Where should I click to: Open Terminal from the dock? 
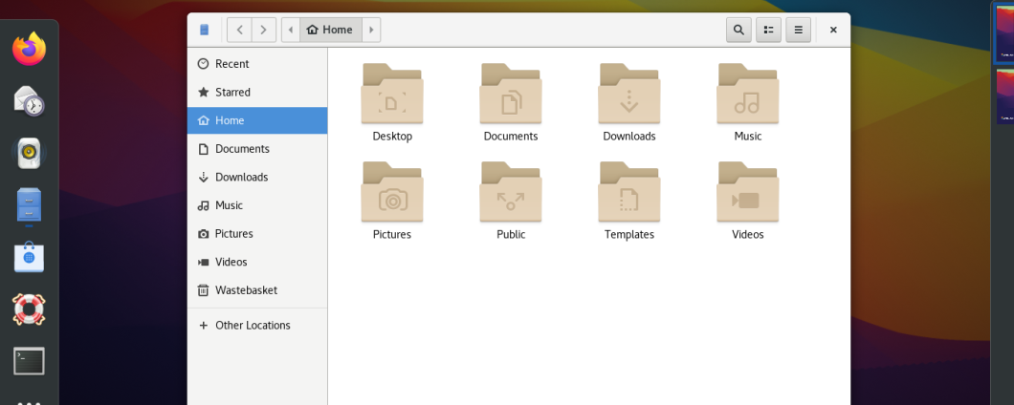(29, 361)
